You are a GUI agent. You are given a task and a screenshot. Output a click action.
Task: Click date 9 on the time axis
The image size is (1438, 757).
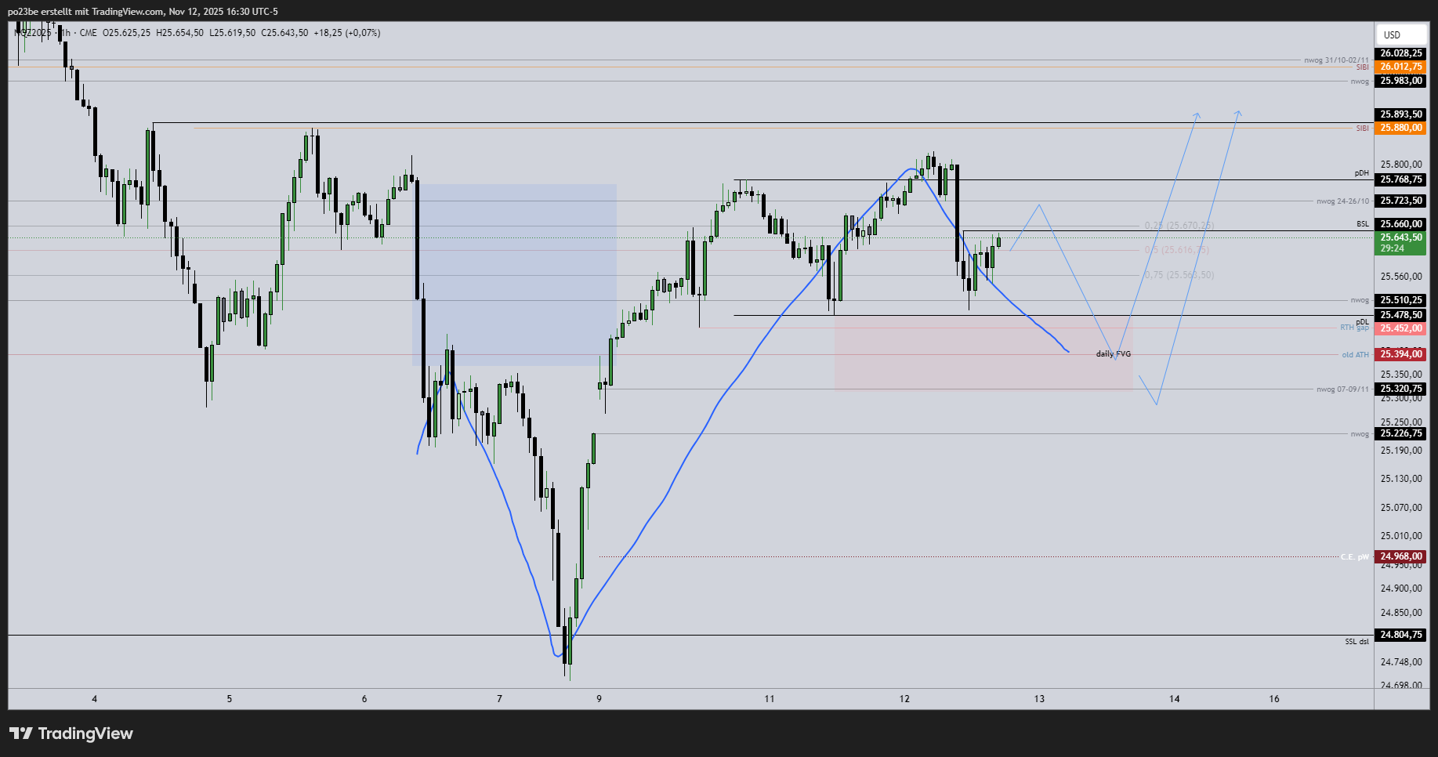coord(599,699)
